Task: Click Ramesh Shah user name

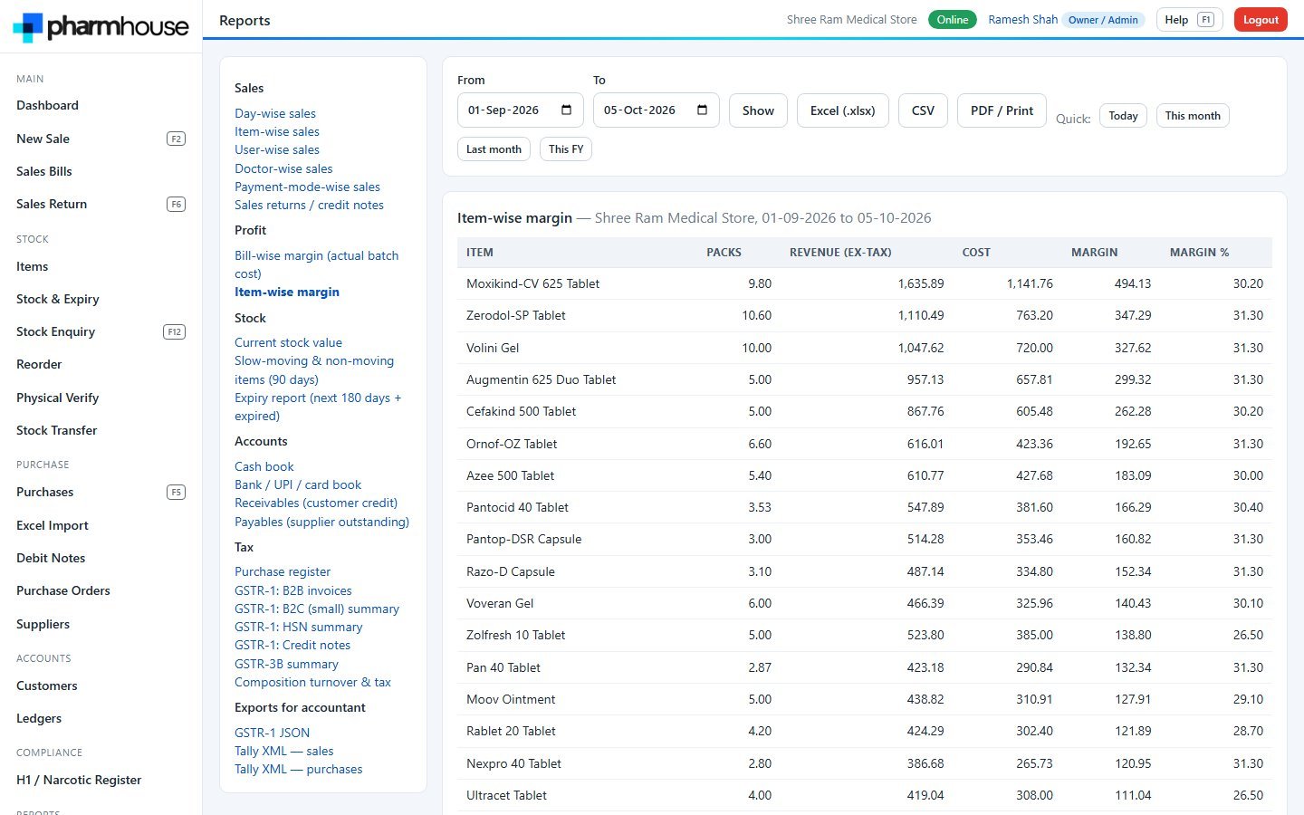Action: pos(1022,20)
